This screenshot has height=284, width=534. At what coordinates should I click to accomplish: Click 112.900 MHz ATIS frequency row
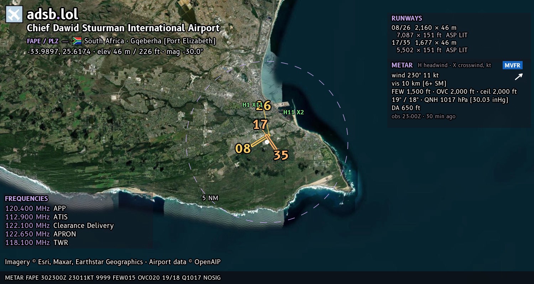point(36,217)
